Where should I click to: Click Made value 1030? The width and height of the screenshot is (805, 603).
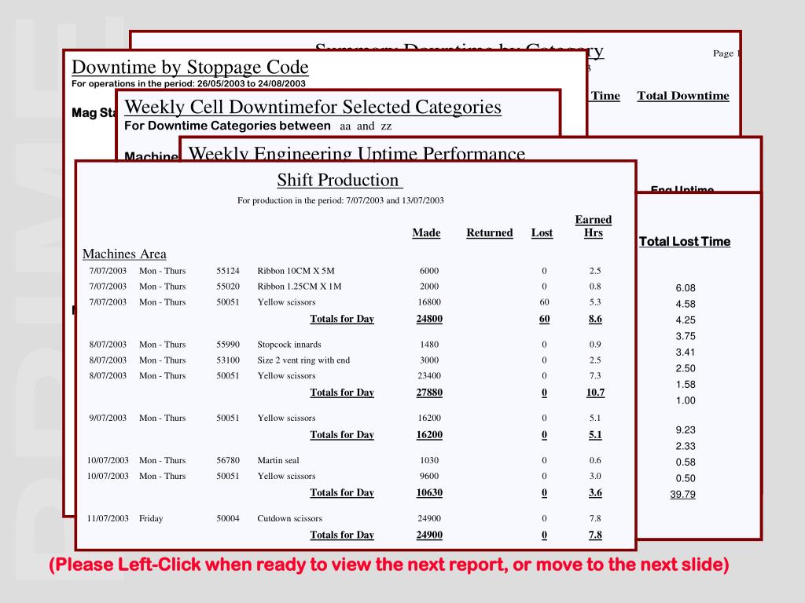tap(429, 460)
